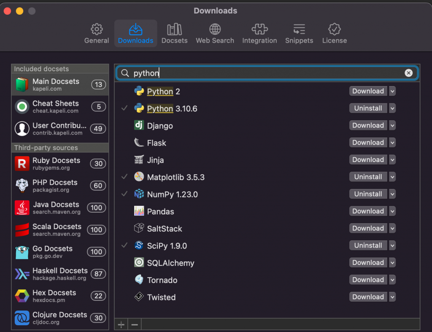This screenshot has width=432, height=332.
Task: Expand the SaltStack version dropdown arrow
Action: 392,228
